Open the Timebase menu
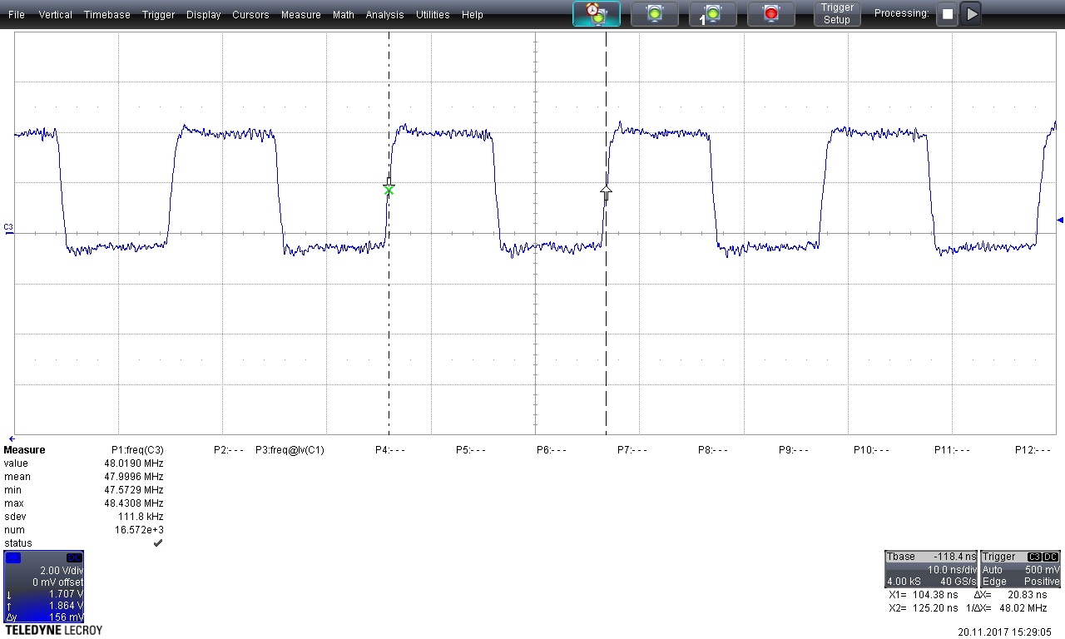Image resolution: width=1065 pixels, height=639 pixels. pyautogui.click(x=107, y=14)
